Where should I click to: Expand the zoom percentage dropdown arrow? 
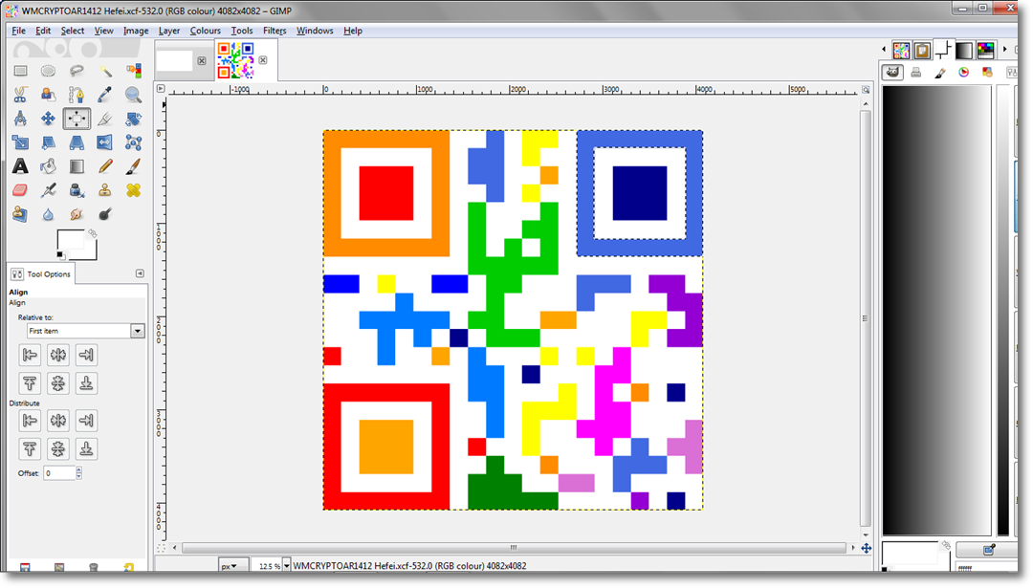pyautogui.click(x=287, y=566)
